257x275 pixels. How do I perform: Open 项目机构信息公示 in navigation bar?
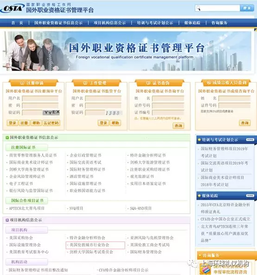[x=109, y=23]
